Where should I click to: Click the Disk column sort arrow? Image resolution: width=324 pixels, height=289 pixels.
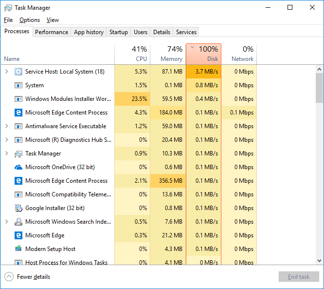[192, 47]
